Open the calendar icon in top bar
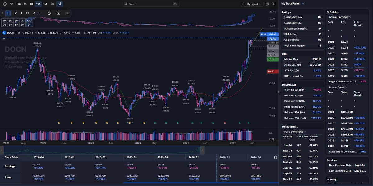 [268, 4]
